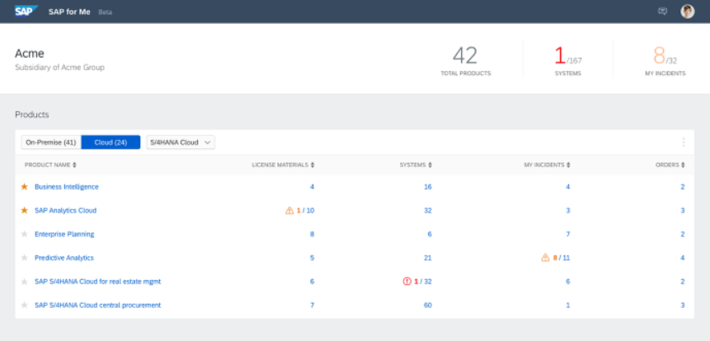The height and width of the screenshot is (341, 710).
Task: Click the warning icon in SAP Analytics Cloud row
Action: tap(289, 211)
